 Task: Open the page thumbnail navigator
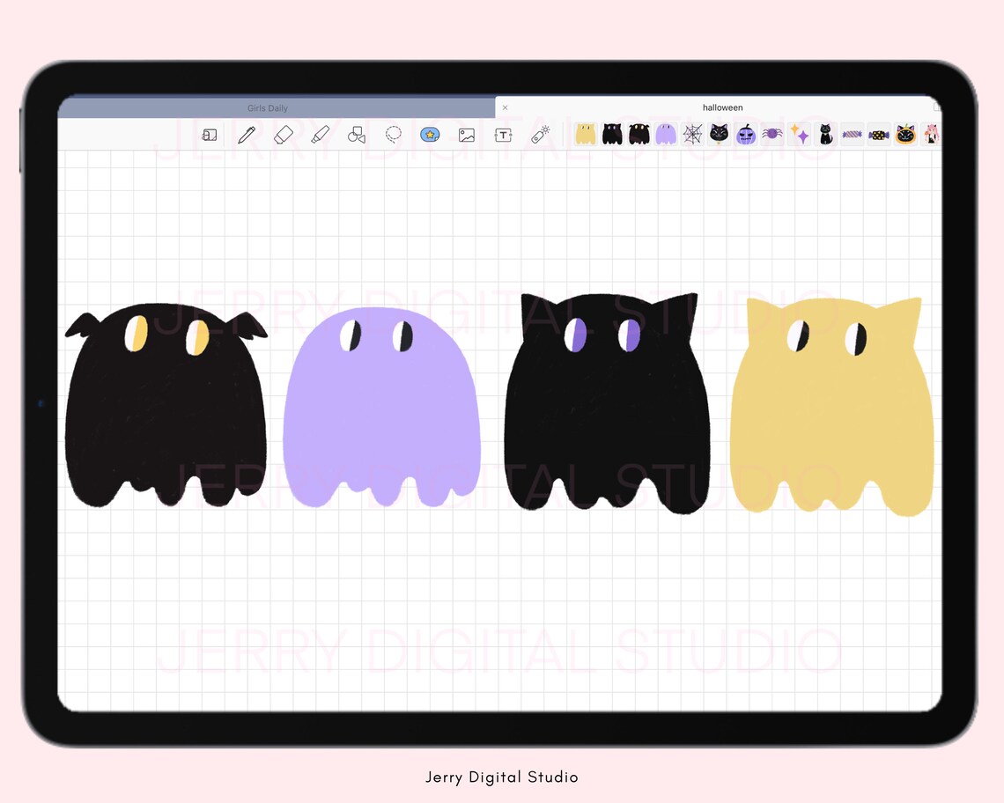[210, 134]
